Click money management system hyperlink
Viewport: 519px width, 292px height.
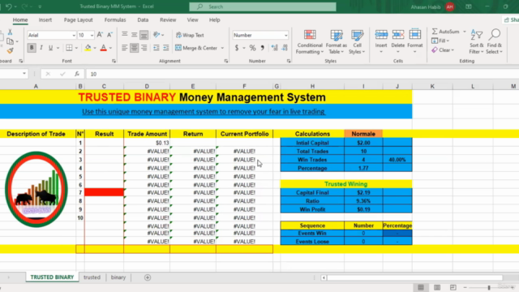204,112
